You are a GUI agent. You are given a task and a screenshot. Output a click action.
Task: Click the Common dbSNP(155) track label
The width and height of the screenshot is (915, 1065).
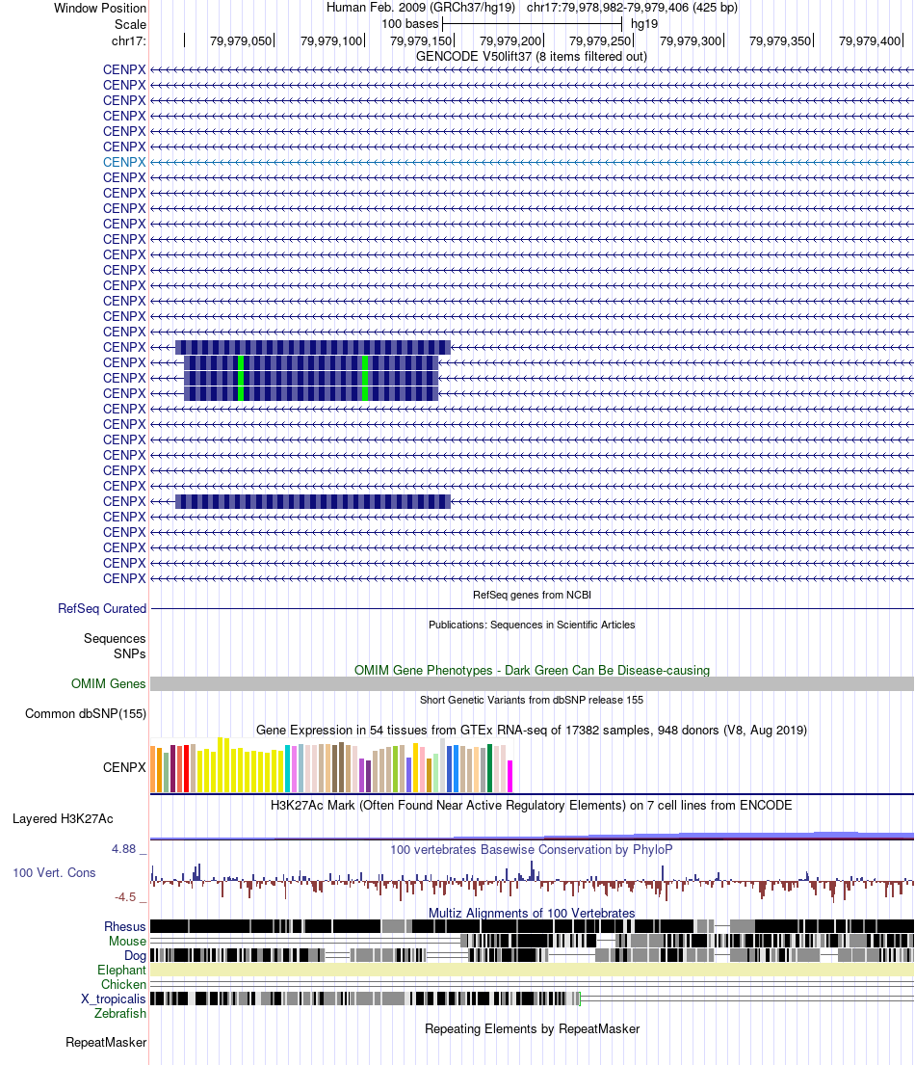86,714
